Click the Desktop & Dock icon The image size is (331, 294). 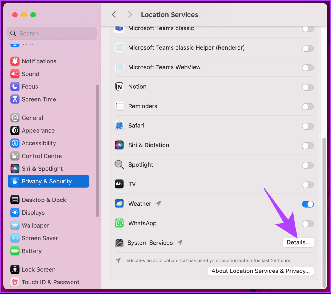point(15,200)
